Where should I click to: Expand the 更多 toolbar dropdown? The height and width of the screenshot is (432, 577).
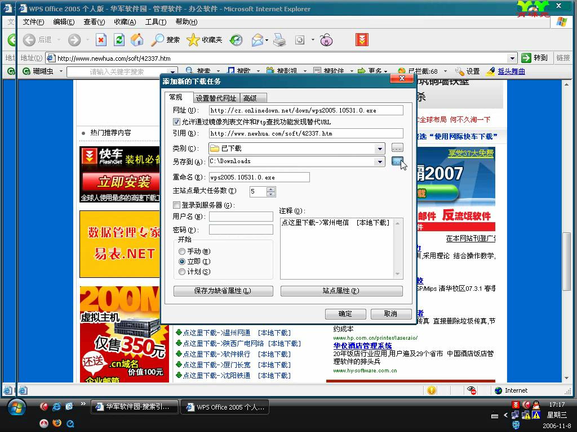click(385, 71)
